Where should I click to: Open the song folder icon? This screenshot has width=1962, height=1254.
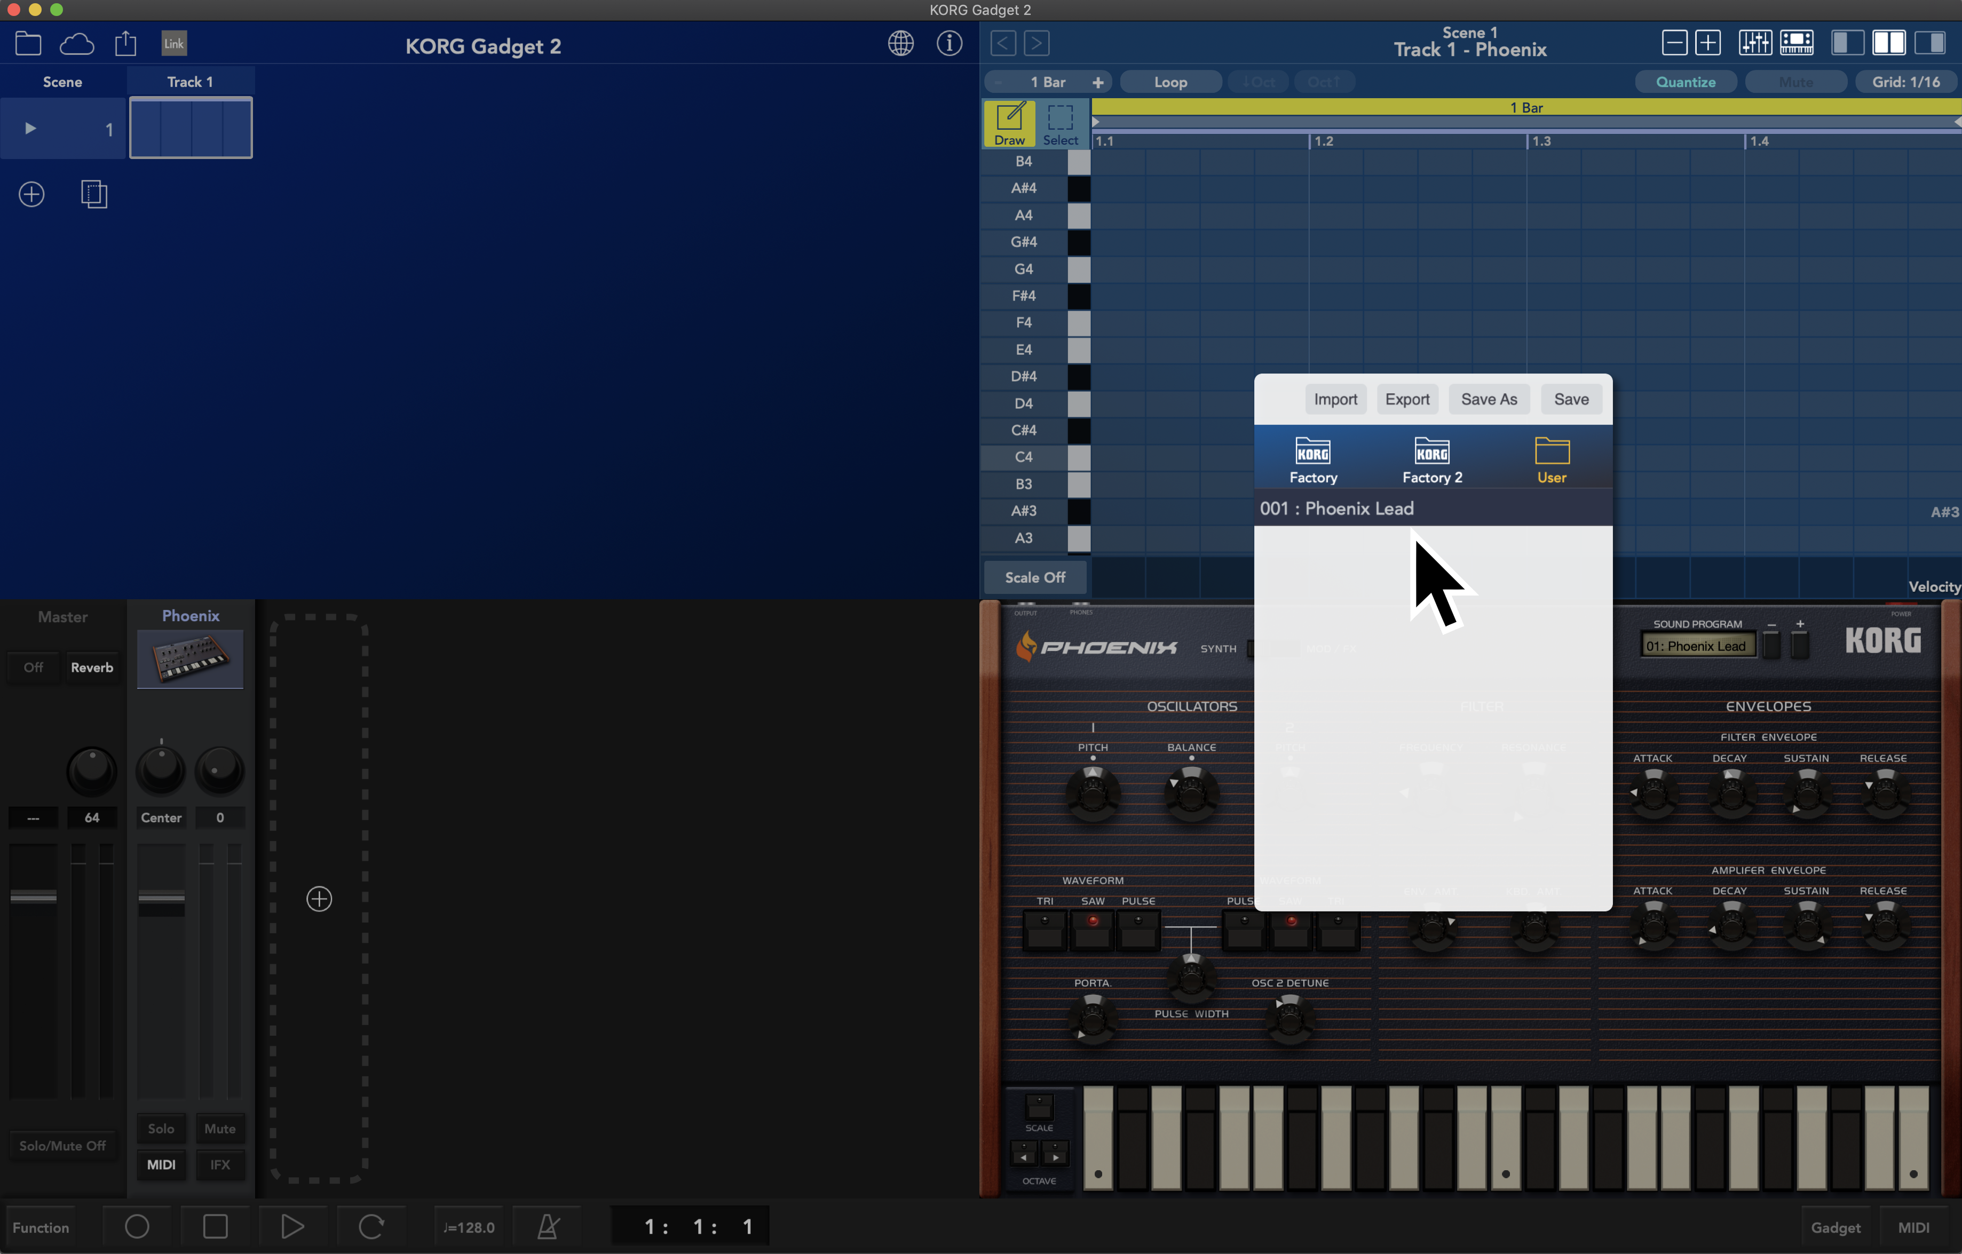point(28,43)
